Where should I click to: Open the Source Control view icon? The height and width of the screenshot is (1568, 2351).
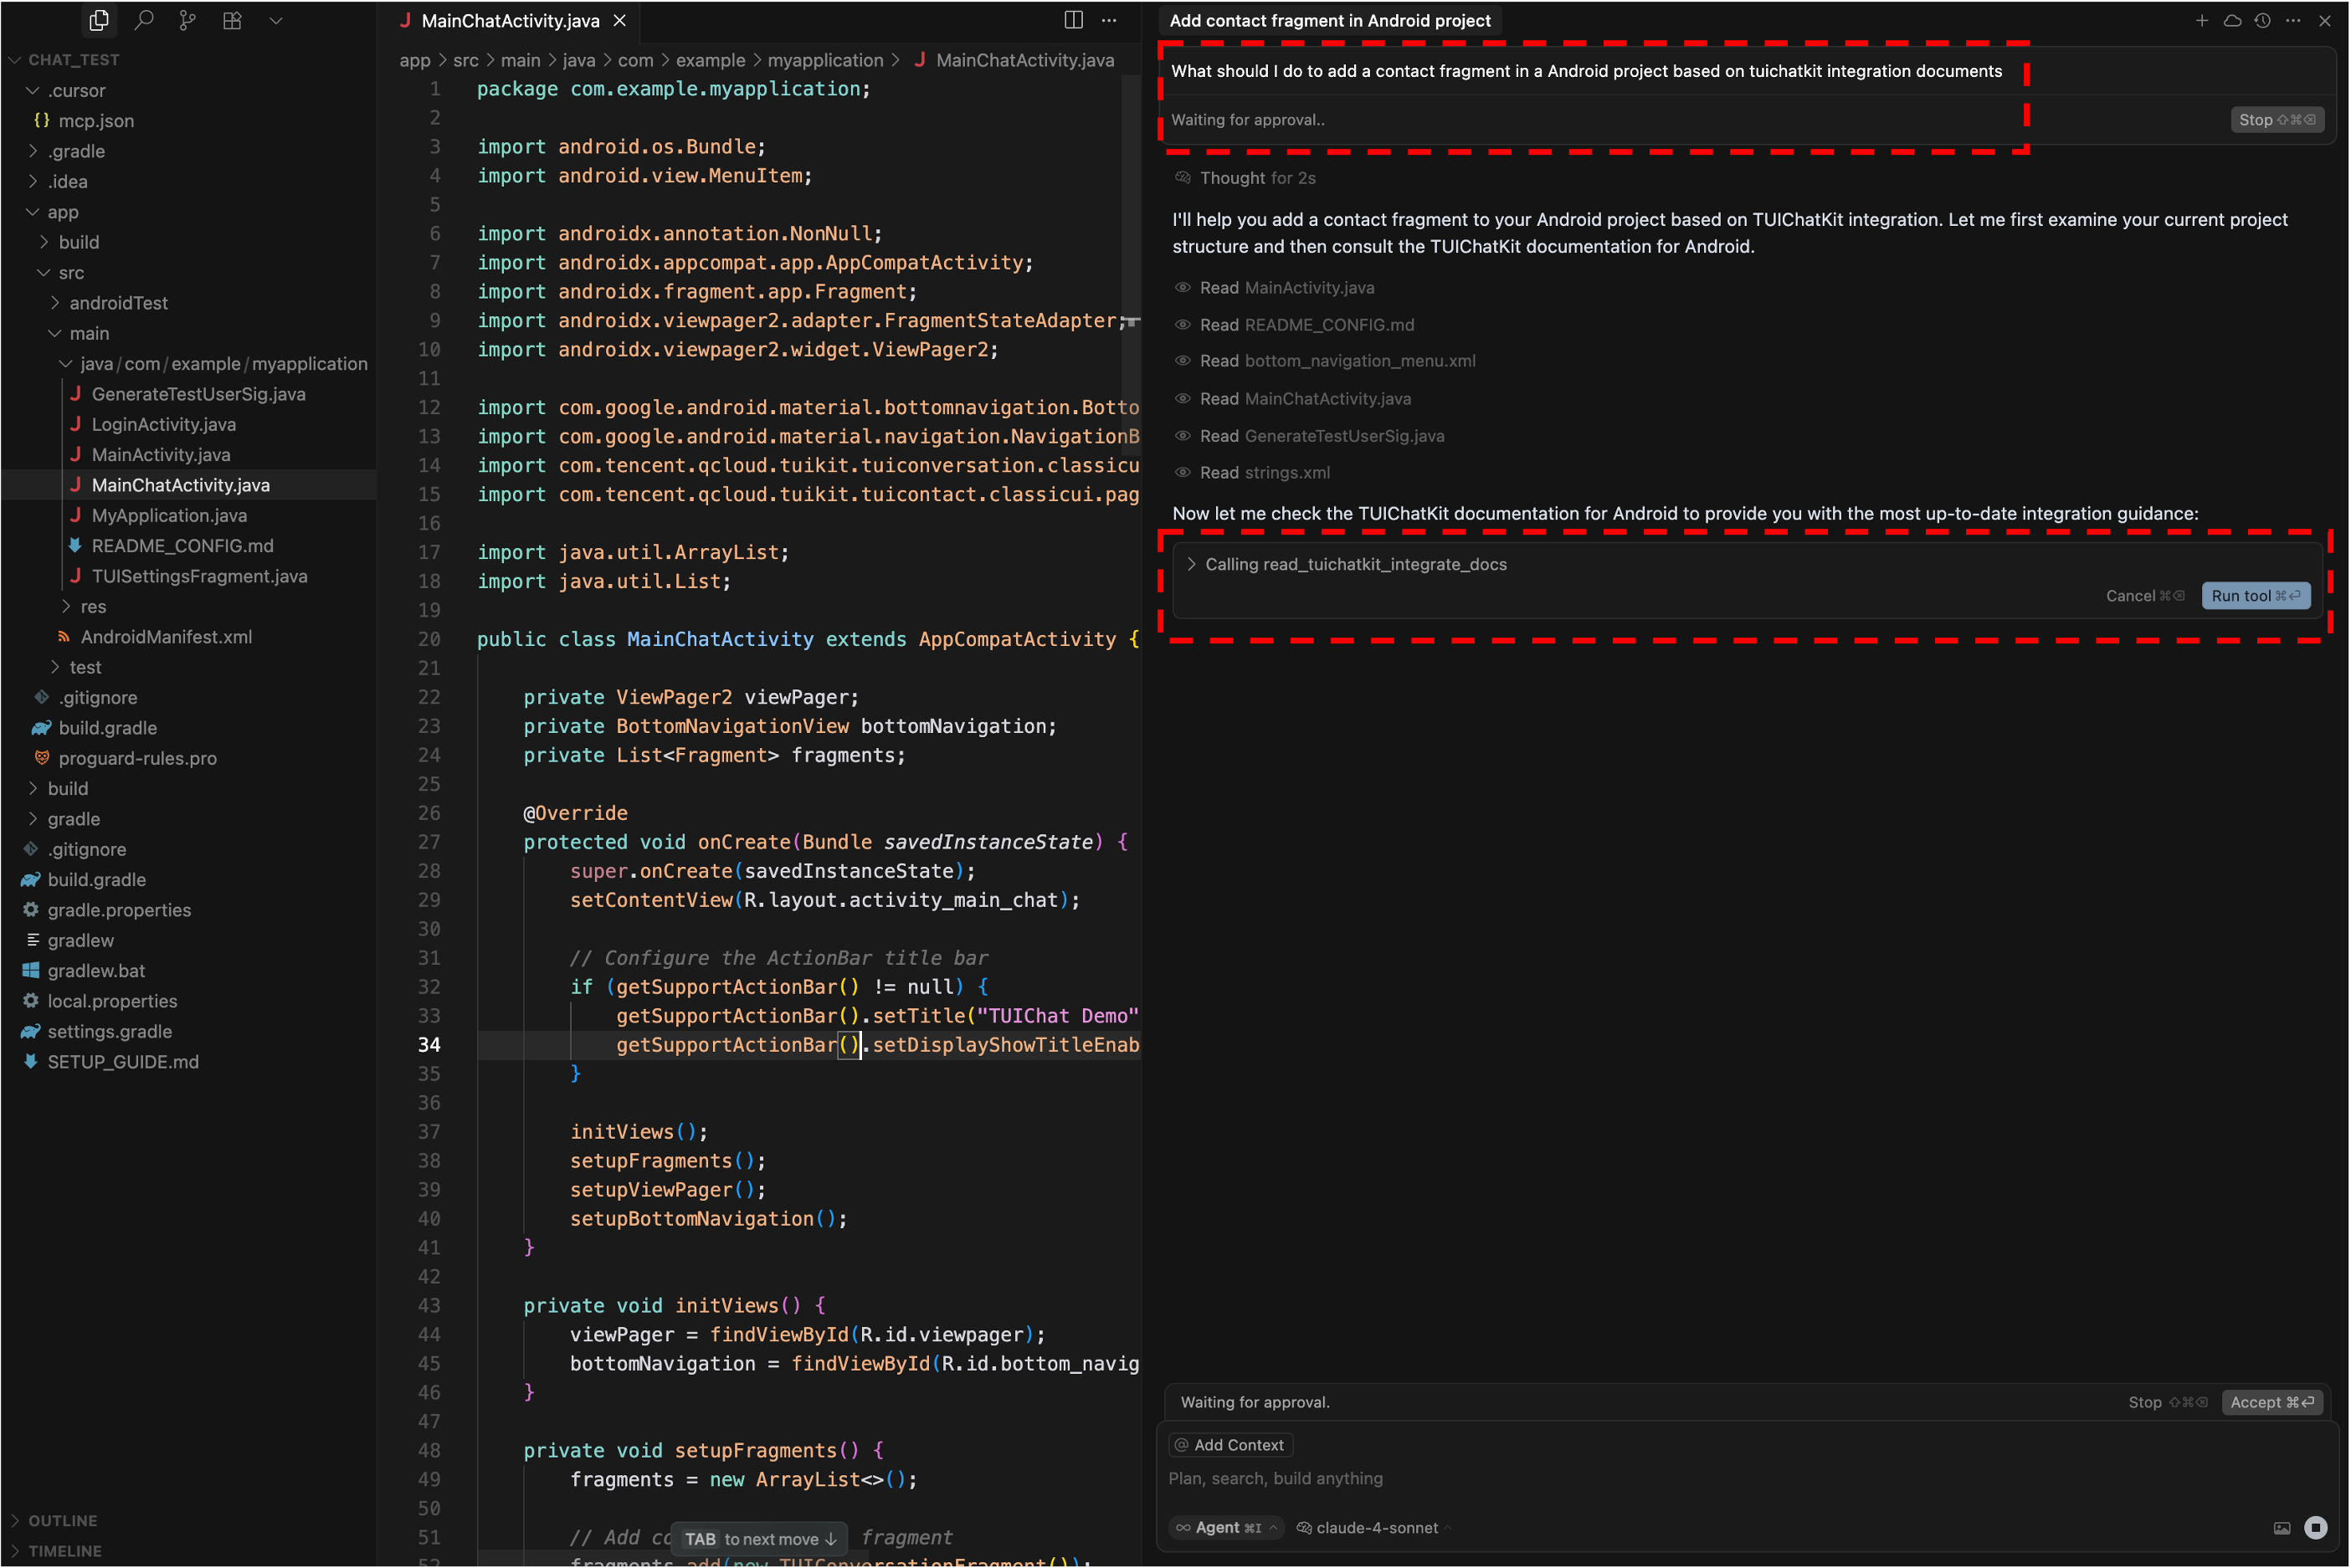click(x=187, y=20)
